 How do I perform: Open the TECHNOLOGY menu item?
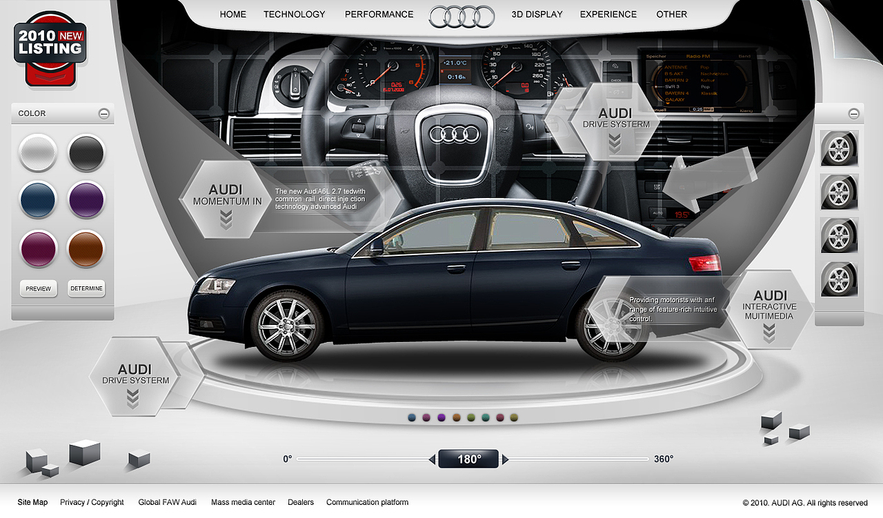(x=294, y=14)
